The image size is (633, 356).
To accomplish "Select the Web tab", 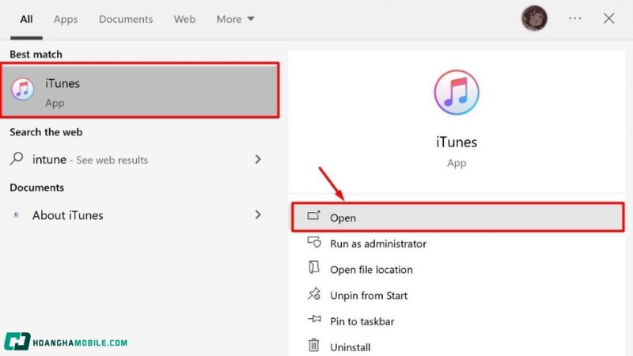I will click(x=184, y=19).
